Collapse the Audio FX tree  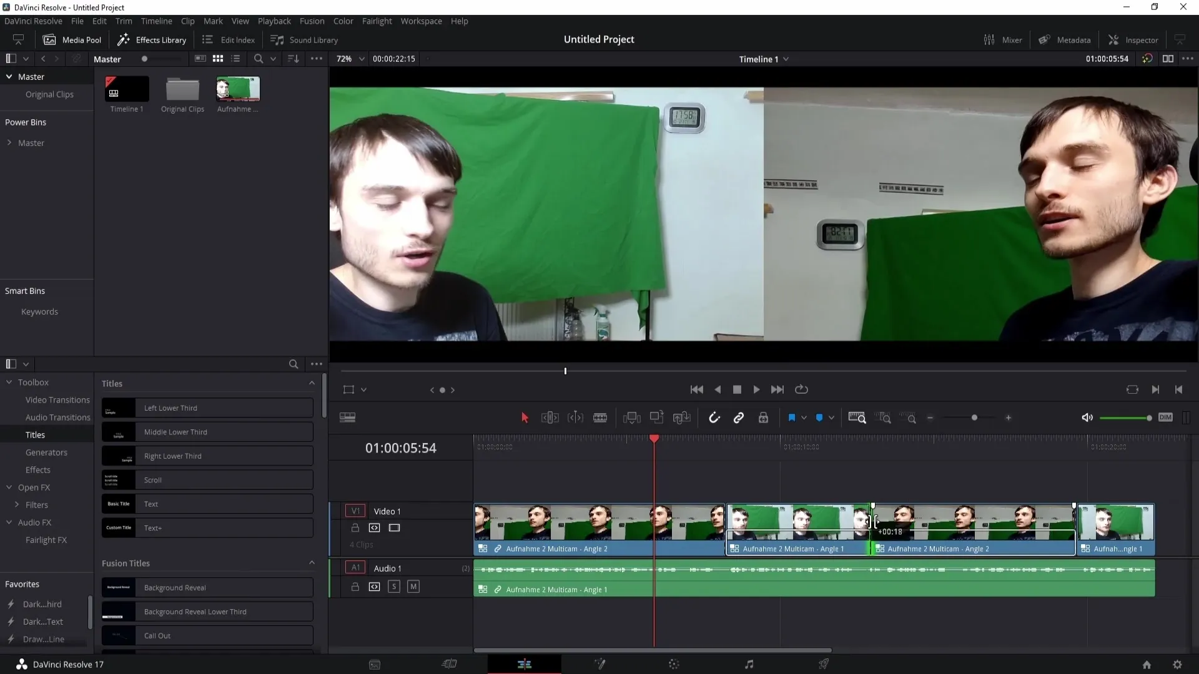tap(9, 522)
